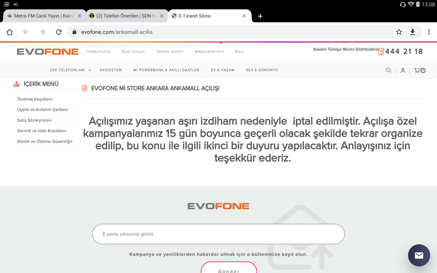Click the Gönder button
The height and width of the screenshot is (273, 437).
point(229,269)
